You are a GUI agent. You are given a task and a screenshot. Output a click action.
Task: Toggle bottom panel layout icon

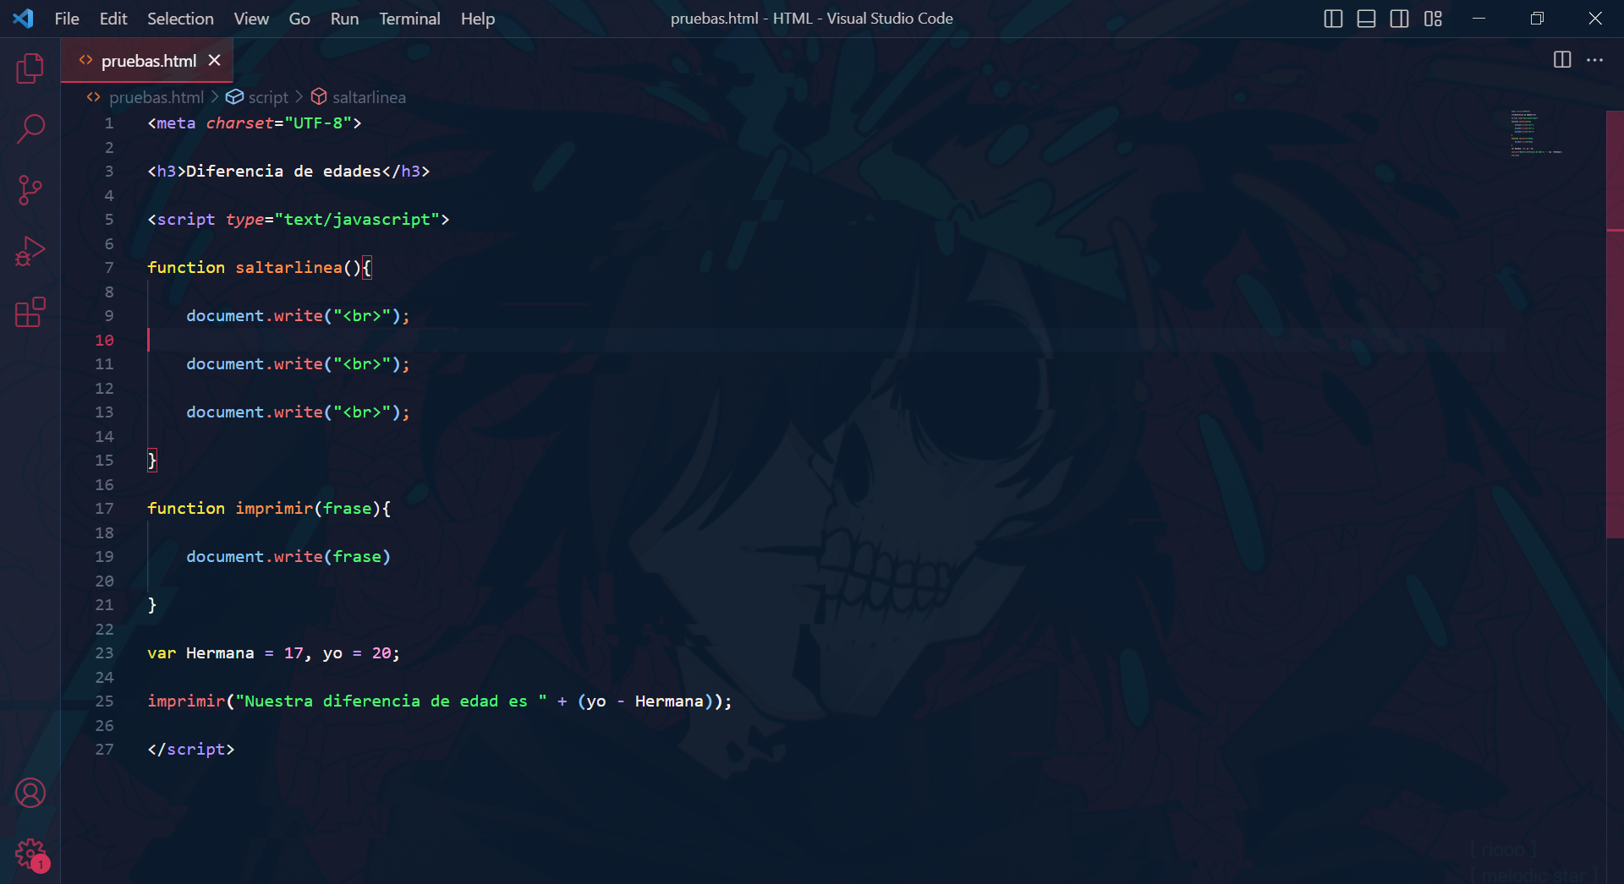[1366, 19]
